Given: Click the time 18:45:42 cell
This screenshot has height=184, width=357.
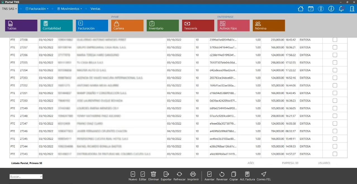Looking at the screenshot, I should pos(292,40).
